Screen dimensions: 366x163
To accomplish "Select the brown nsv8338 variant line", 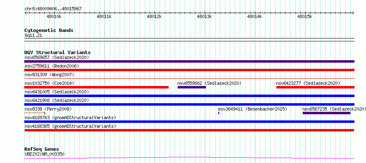I will 35,113.
